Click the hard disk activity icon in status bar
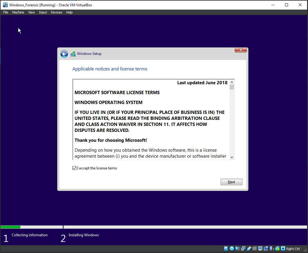 point(226,249)
